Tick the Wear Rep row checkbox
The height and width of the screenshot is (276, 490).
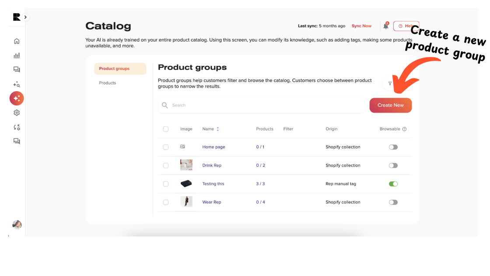coord(166,202)
